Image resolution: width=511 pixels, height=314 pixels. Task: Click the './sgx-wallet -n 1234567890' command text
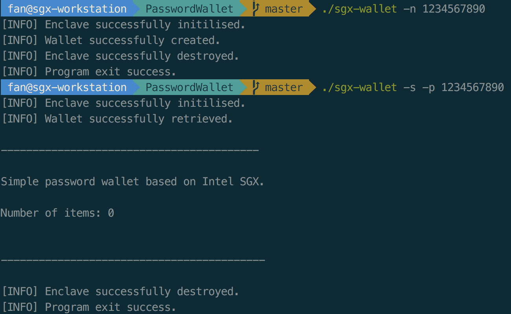pos(403,9)
